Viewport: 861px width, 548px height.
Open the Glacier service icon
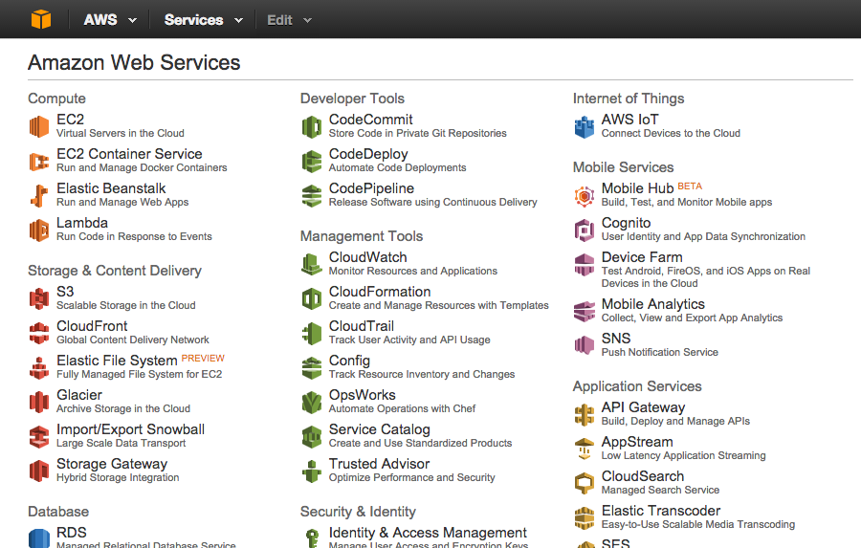39,402
